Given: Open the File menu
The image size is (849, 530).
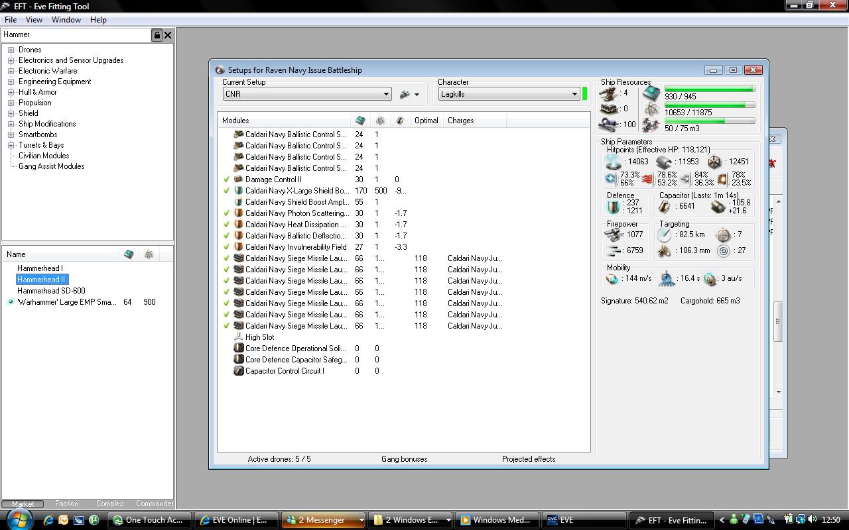Looking at the screenshot, I should point(11,20).
